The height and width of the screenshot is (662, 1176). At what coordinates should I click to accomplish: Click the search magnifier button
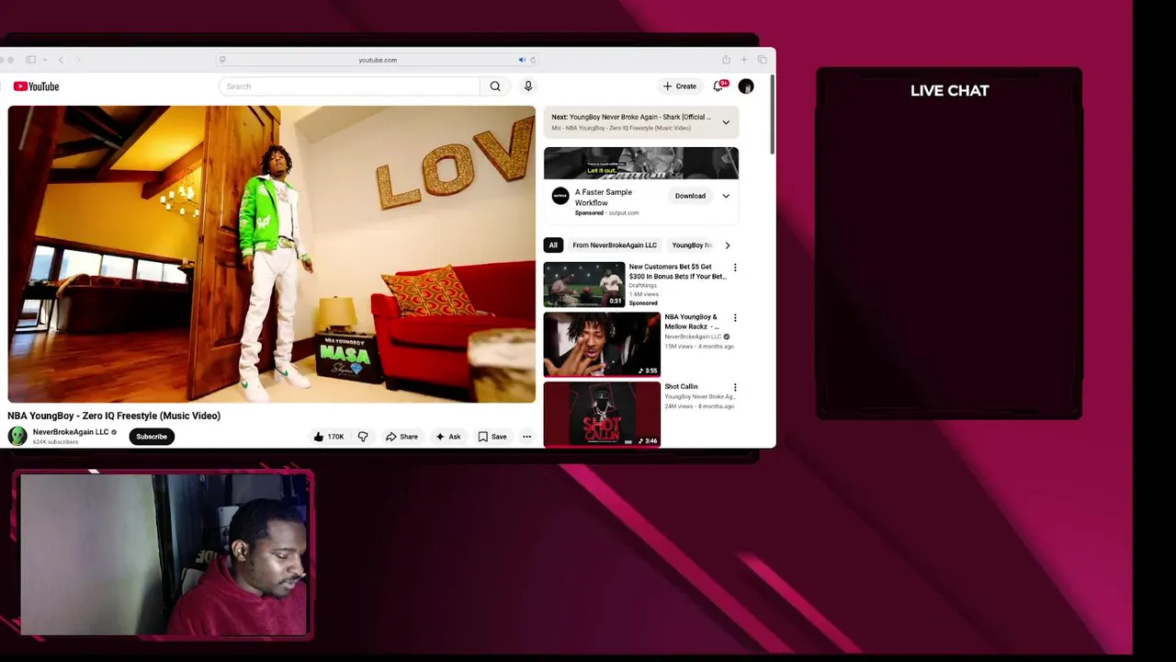(x=495, y=86)
